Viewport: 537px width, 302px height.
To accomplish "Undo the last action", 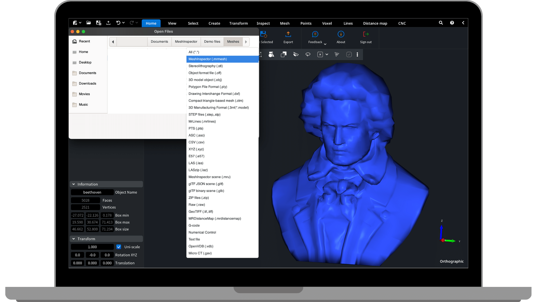I will tap(119, 23).
